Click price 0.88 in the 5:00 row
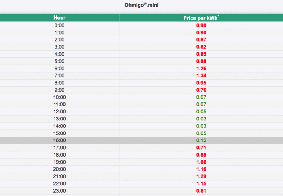 pyautogui.click(x=201, y=62)
